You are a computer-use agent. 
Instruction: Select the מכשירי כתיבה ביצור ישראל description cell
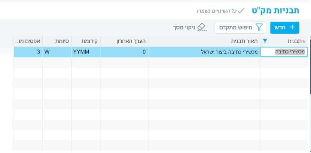point(204,52)
